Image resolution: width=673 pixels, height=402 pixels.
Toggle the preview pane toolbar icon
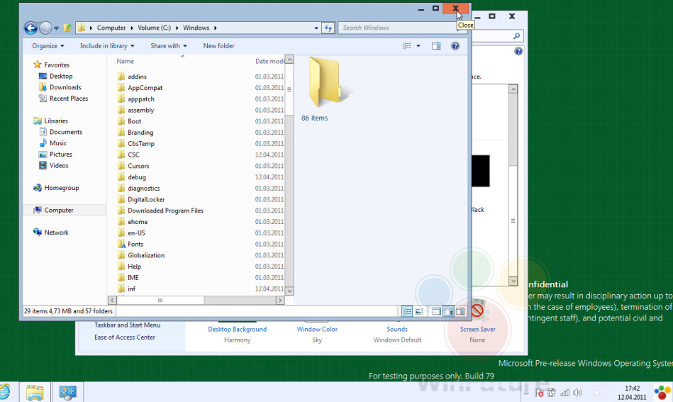(436, 46)
